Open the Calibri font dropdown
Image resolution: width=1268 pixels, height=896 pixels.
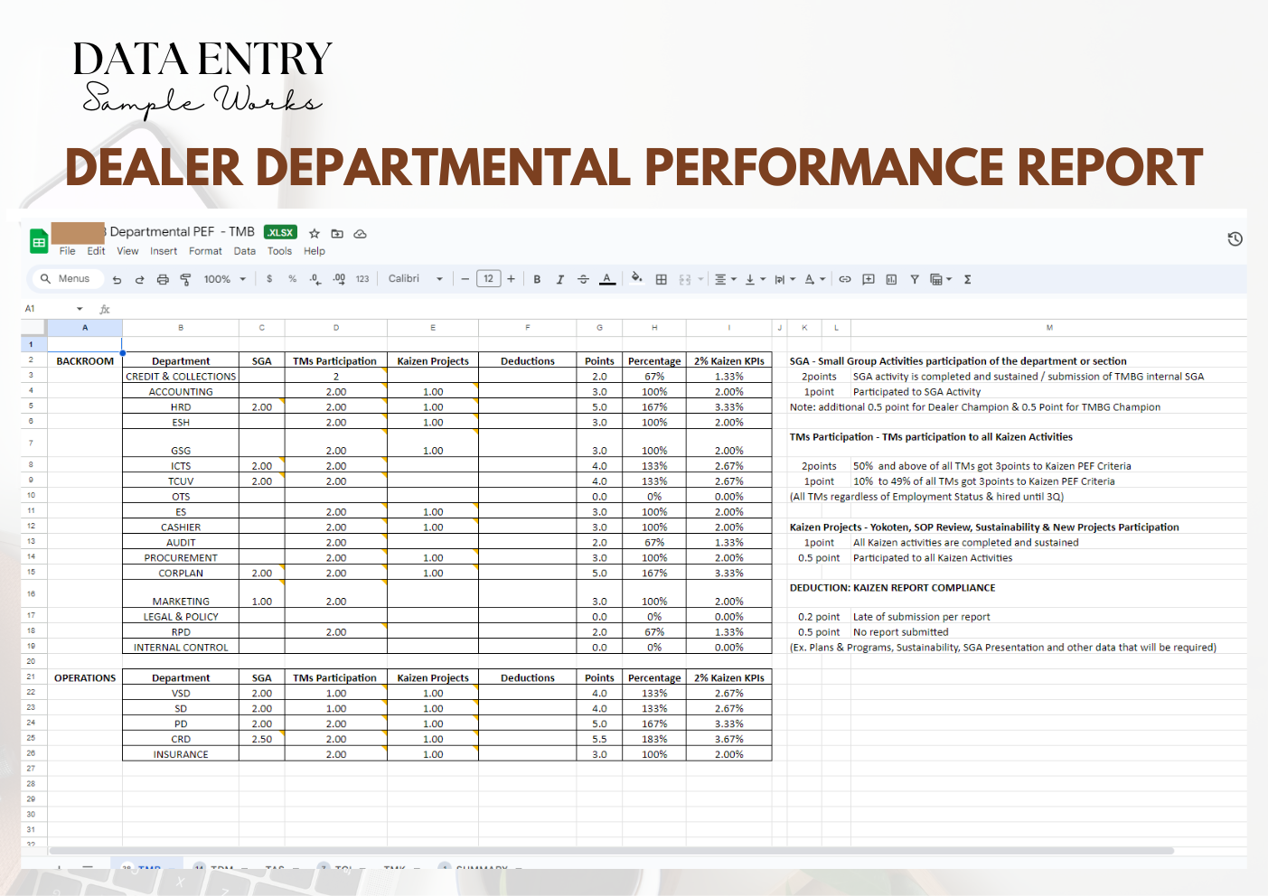[x=416, y=279]
